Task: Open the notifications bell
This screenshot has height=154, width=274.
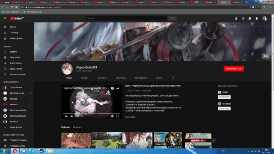Action: point(257,18)
